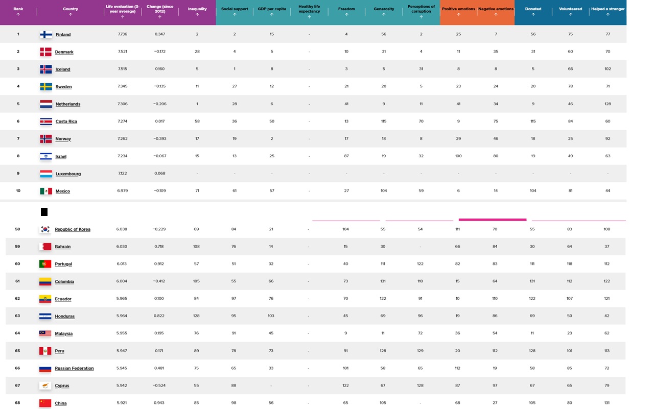Screen dimensions: 654x409
Task: Select the Social support column header
Action: tap(235, 9)
